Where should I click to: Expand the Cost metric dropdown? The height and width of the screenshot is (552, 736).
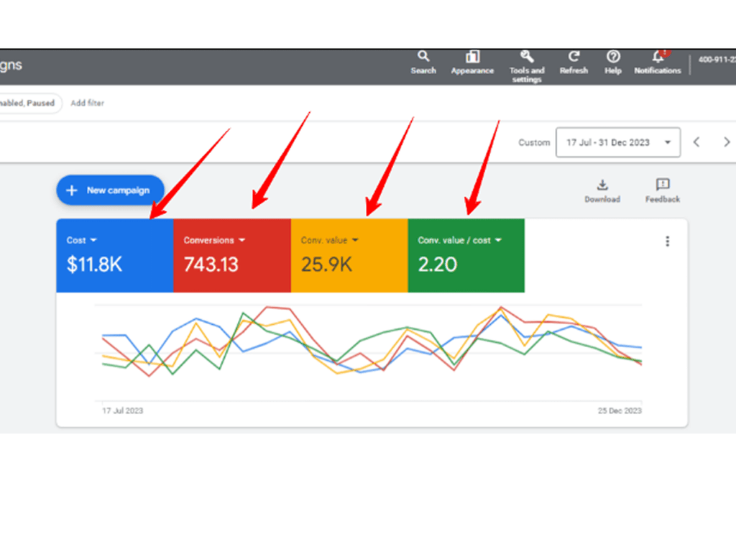coord(93,241)
